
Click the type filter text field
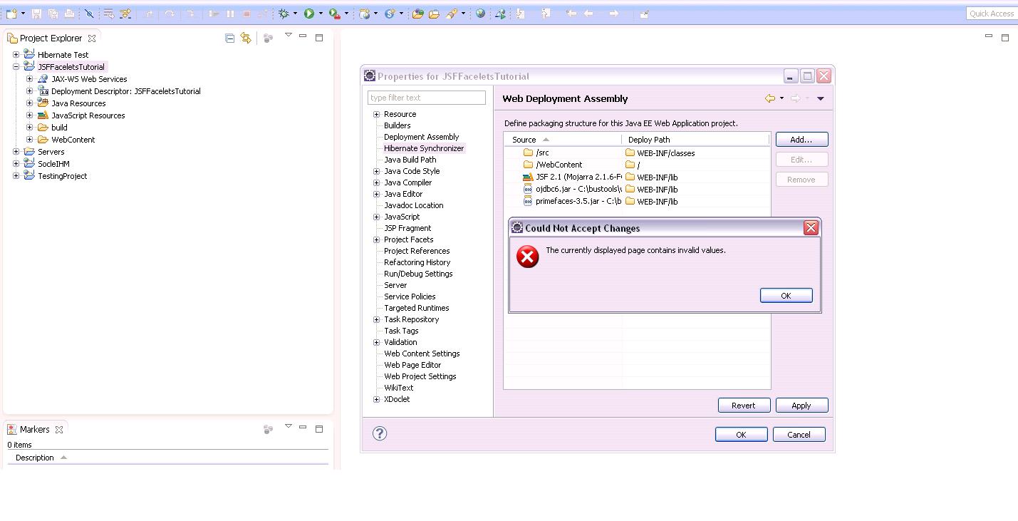coord(426,98)
